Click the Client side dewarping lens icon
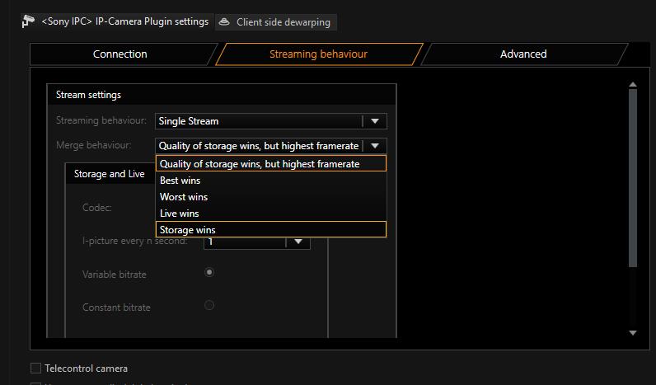656x385 pixels. coord(224,22)
